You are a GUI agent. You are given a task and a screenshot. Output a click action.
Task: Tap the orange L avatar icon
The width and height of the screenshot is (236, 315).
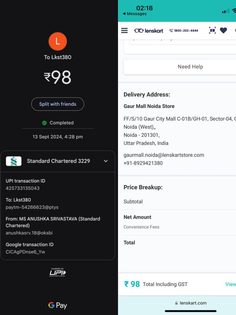point(58,41)
